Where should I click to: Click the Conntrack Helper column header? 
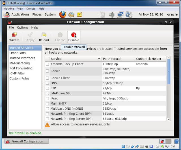point(150,59)
